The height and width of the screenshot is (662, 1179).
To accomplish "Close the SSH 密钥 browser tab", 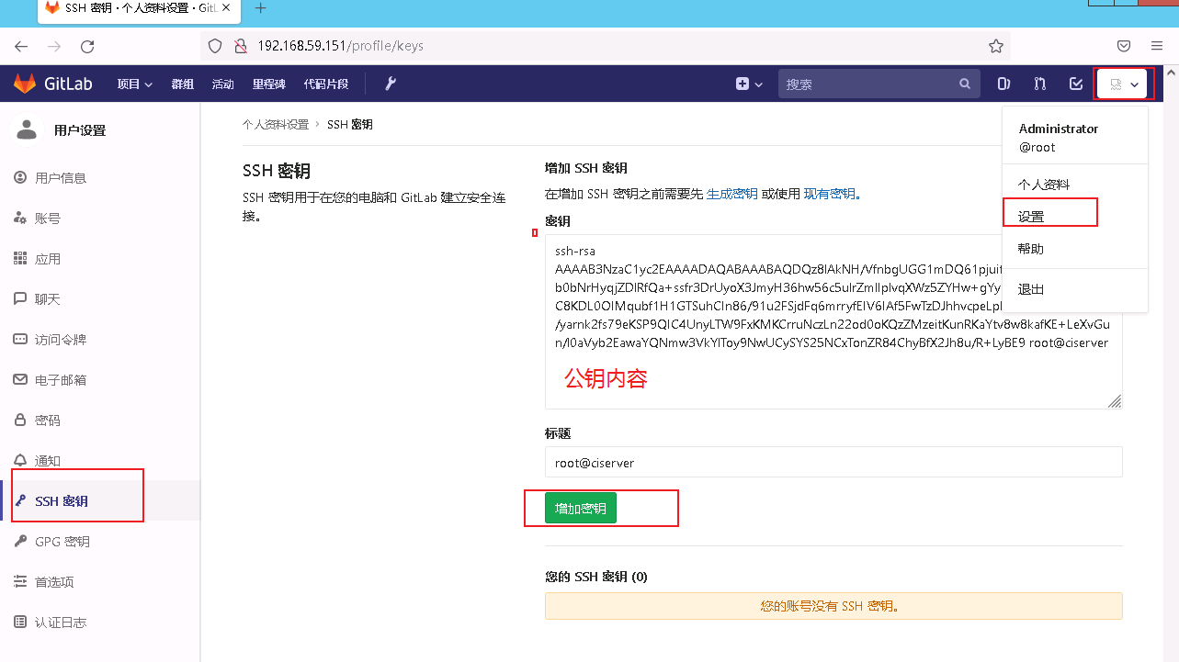I will coord(228,8).
